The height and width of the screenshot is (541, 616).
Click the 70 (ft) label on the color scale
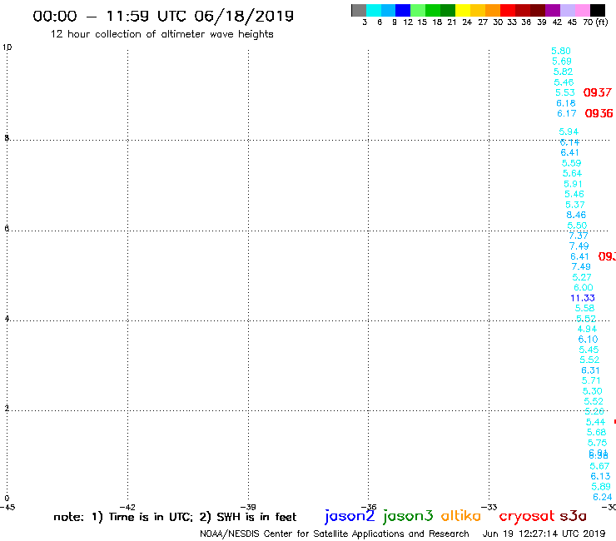595,22
